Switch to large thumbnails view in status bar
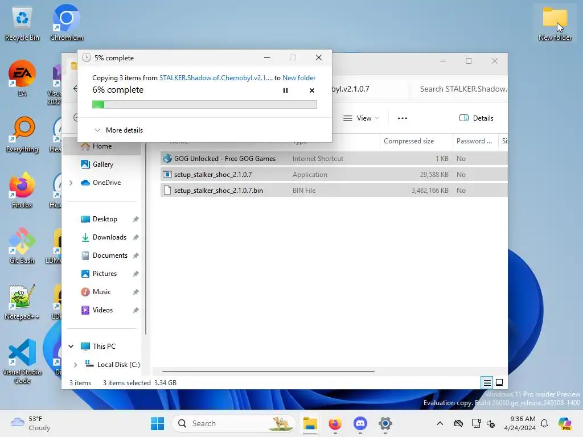Image resolution: width=583 pixels, height=437 pixels. pyautogui.click(x=499, y=382)
